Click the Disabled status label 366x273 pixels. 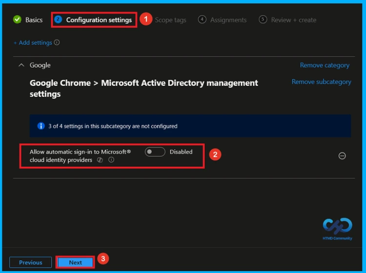(x=181, y=152)
